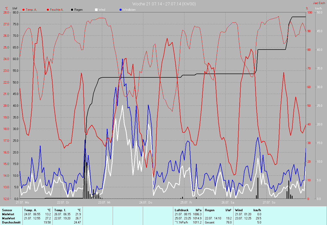Click the Luftdruck max timestamp '25.07. 23:25'
327x225 pixels.
[183, 218]
